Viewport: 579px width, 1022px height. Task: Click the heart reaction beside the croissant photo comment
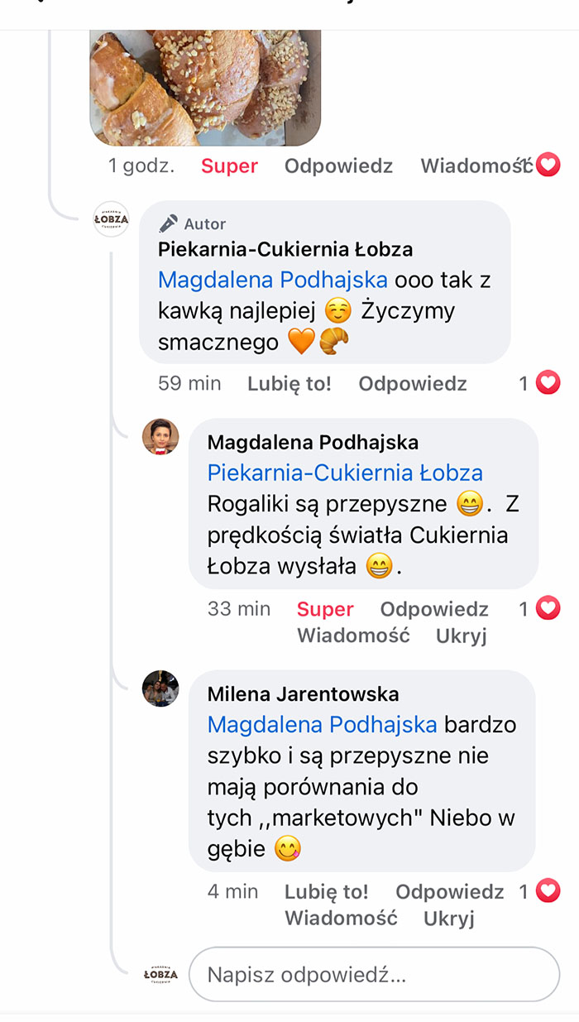coord(550,165)
